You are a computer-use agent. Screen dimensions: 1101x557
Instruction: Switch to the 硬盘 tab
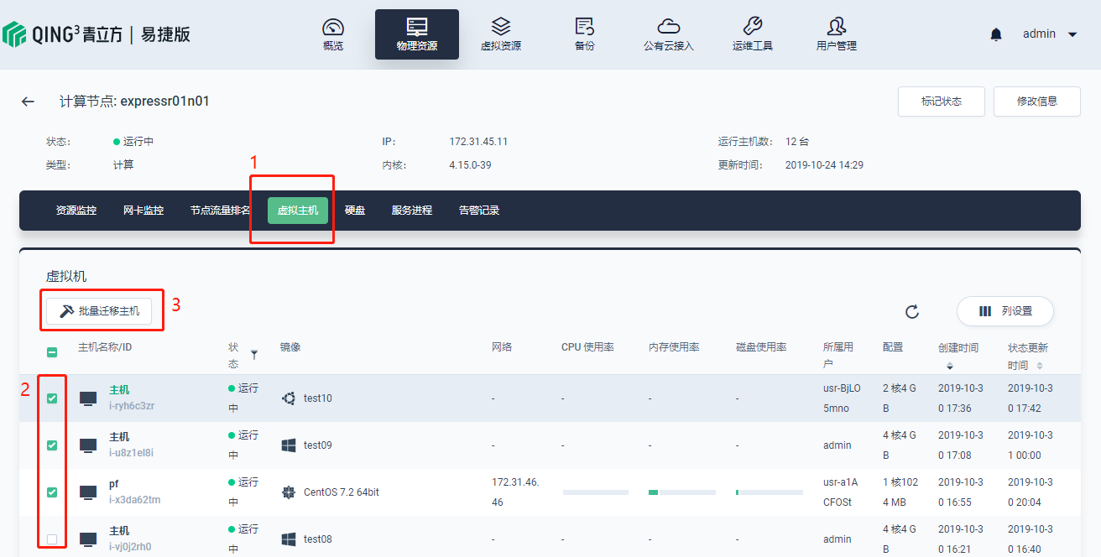point(355,211)
